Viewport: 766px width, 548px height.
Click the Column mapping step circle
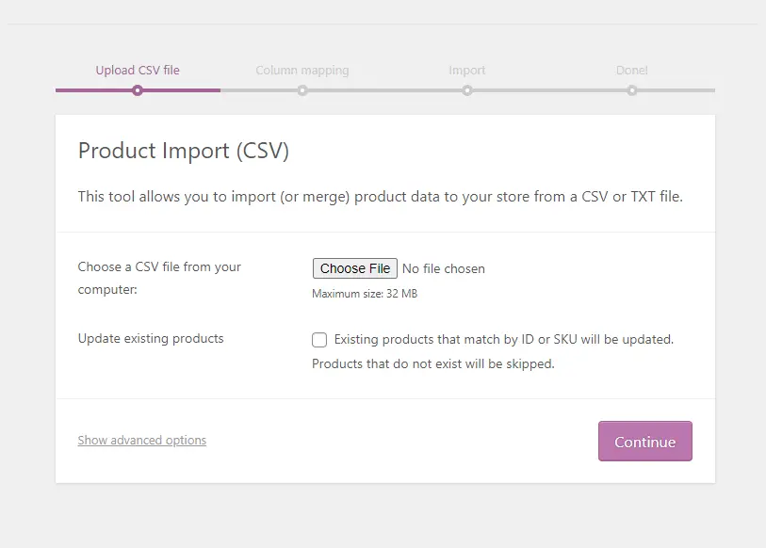[302, 90]
